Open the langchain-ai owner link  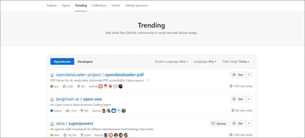pos(67,99)
